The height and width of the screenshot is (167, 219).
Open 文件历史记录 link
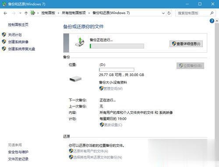18,159
